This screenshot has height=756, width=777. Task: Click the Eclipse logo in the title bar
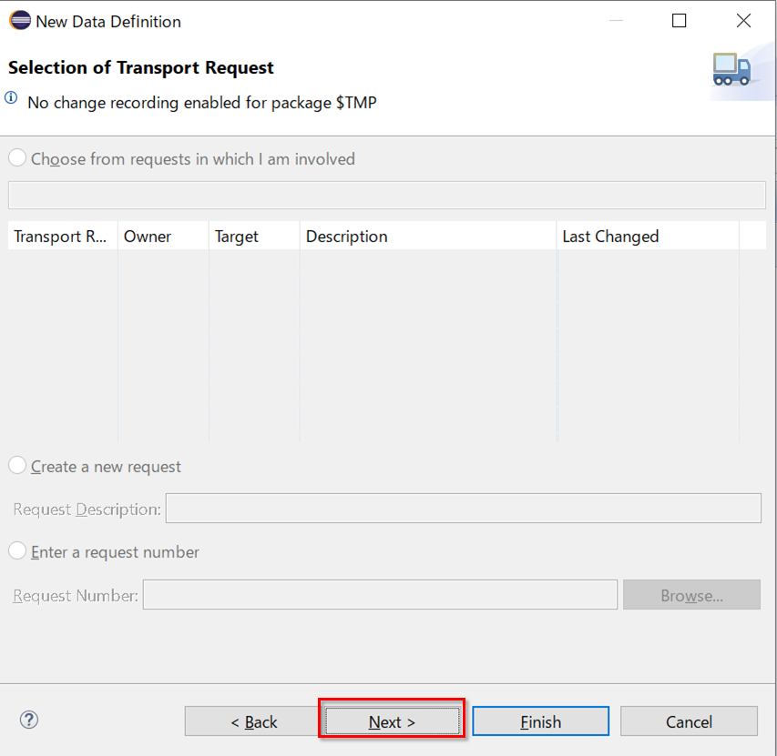coord(20,20)
